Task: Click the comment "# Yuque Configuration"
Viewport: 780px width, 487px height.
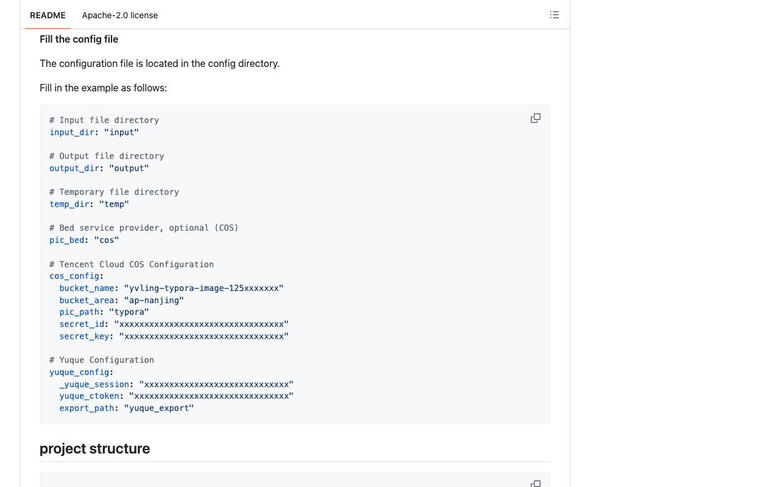Action: pos(102,360)
